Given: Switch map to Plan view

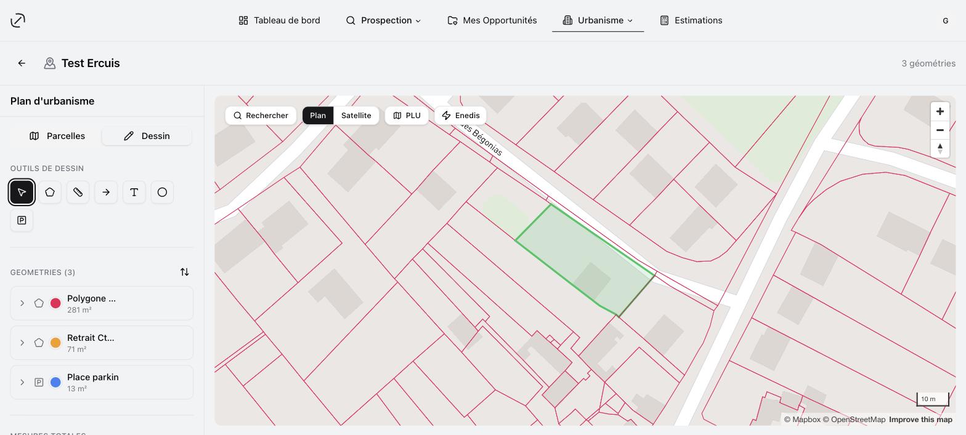Looking at the screenshot, I should 318,116.
